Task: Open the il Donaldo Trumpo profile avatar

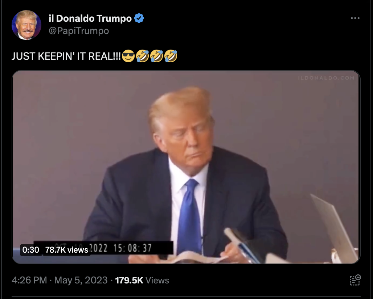Action: (26, 25)
